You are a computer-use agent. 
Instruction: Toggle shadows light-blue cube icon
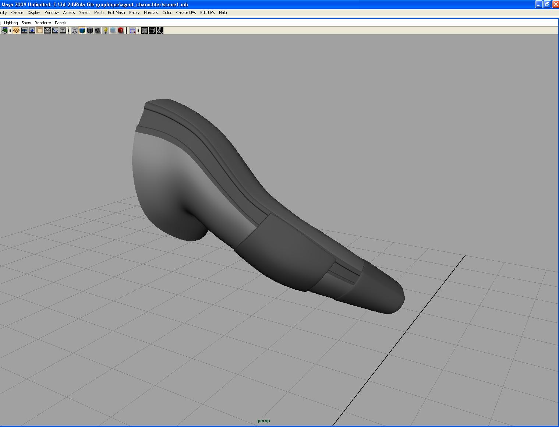click(113, 31)
